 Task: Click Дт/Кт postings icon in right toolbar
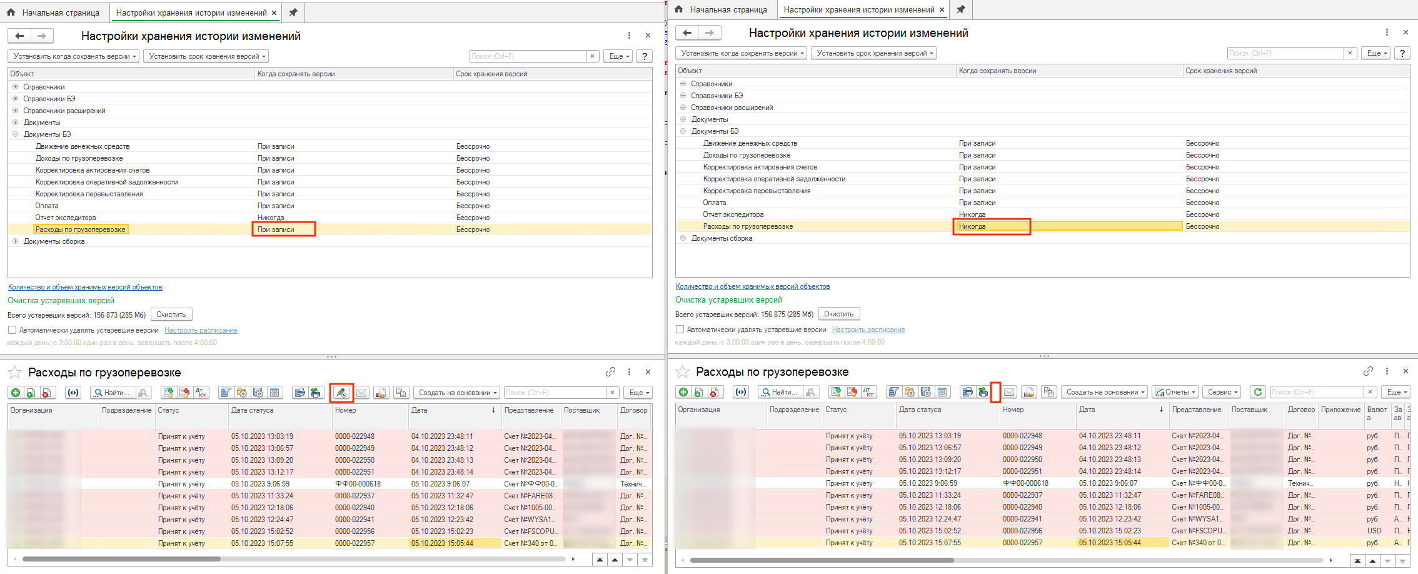(x=868, y=392)
